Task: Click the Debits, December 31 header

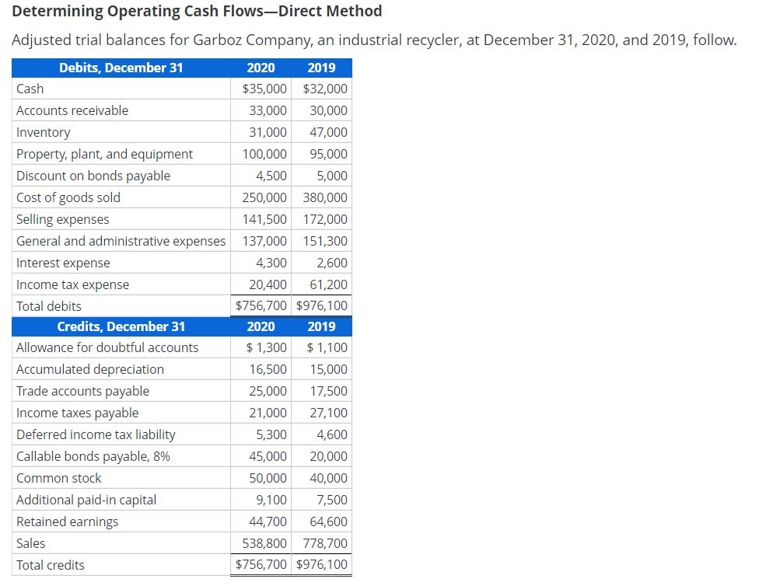Action: click(x=121, y=68)
